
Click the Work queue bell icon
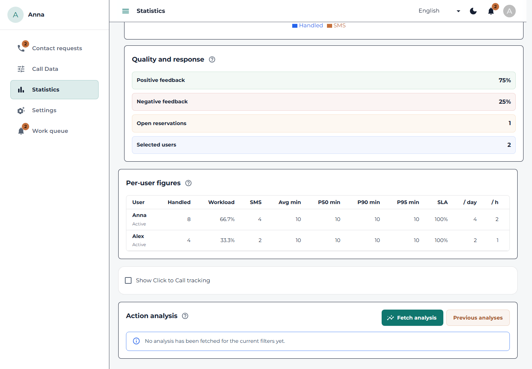[x=21, y=131]
